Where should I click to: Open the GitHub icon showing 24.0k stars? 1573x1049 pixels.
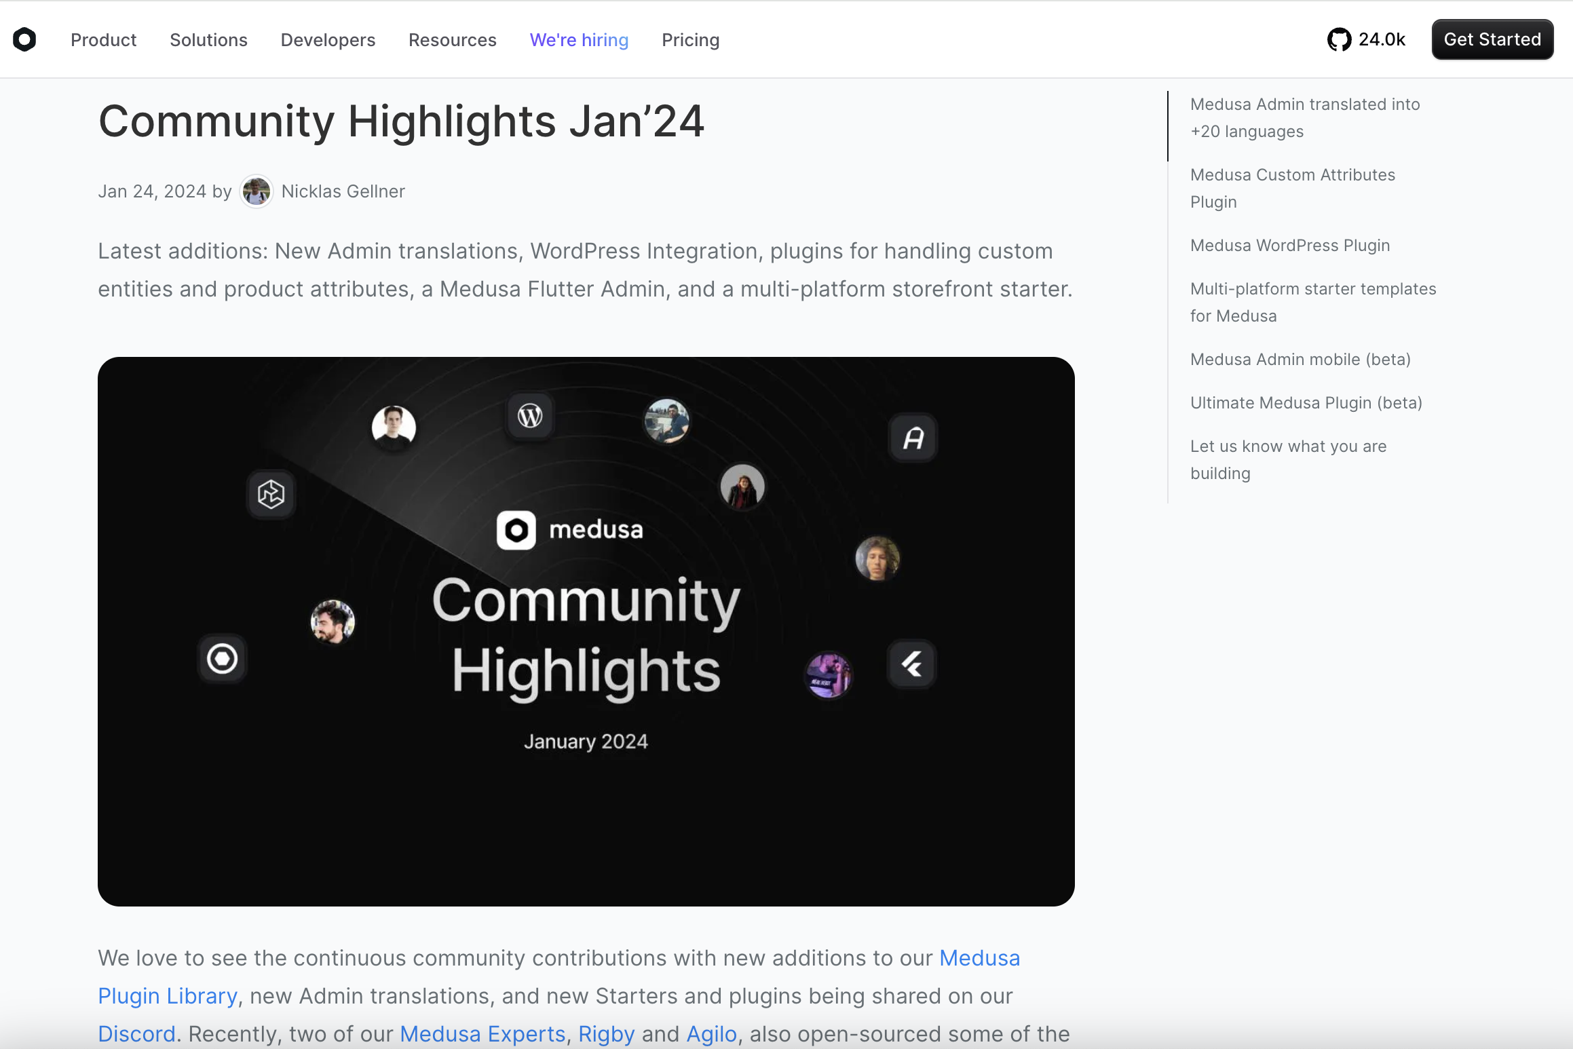1339,39
